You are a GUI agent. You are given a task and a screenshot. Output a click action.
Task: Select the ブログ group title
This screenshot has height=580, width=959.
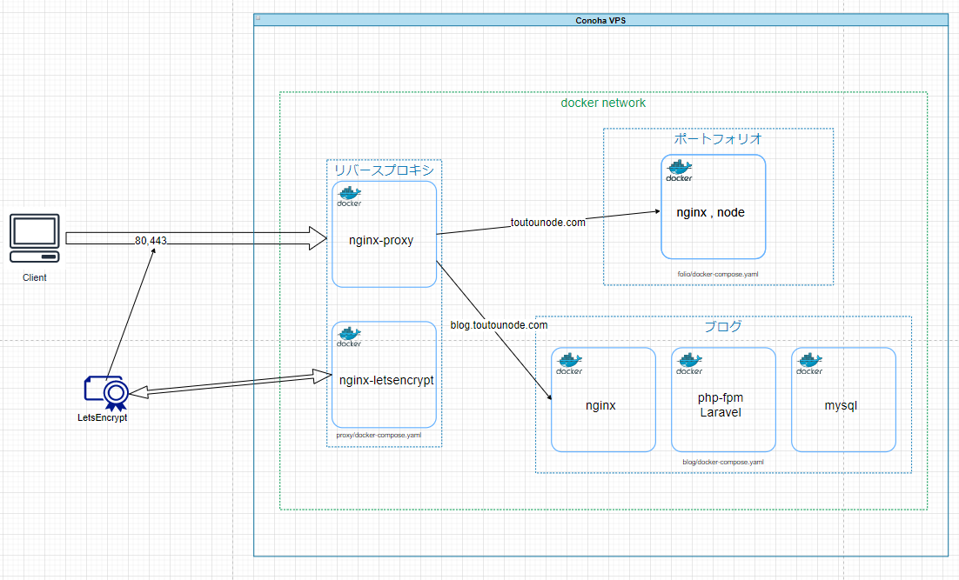(722, 327)
